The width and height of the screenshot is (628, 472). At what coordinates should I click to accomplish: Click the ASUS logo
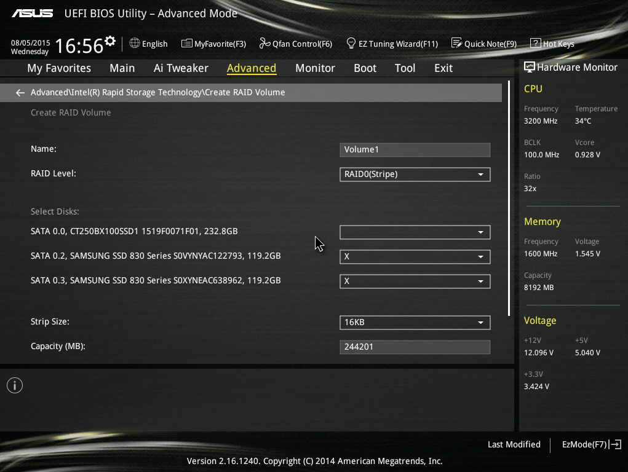tap(33, 14)
